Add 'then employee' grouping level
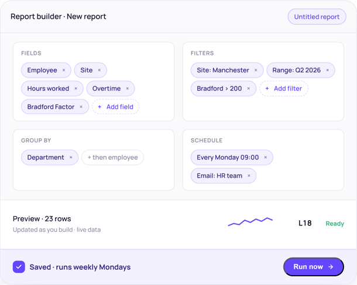The height and width of the screenshot is (285, 357). click(112, 157)
